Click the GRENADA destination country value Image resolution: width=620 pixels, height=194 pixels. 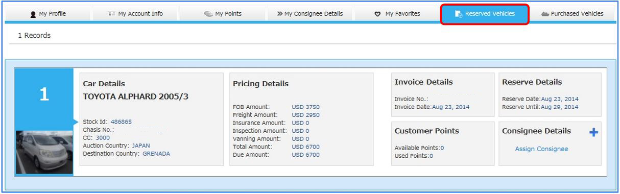[x=156, y=153]
